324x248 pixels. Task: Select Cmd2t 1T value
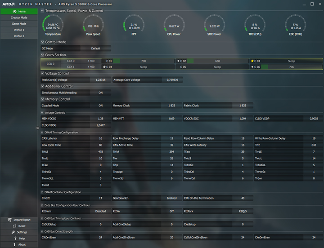pos(100,198)
